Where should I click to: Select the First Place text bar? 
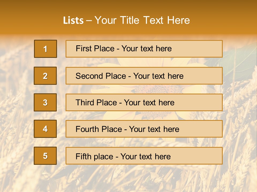coord(144,49)
